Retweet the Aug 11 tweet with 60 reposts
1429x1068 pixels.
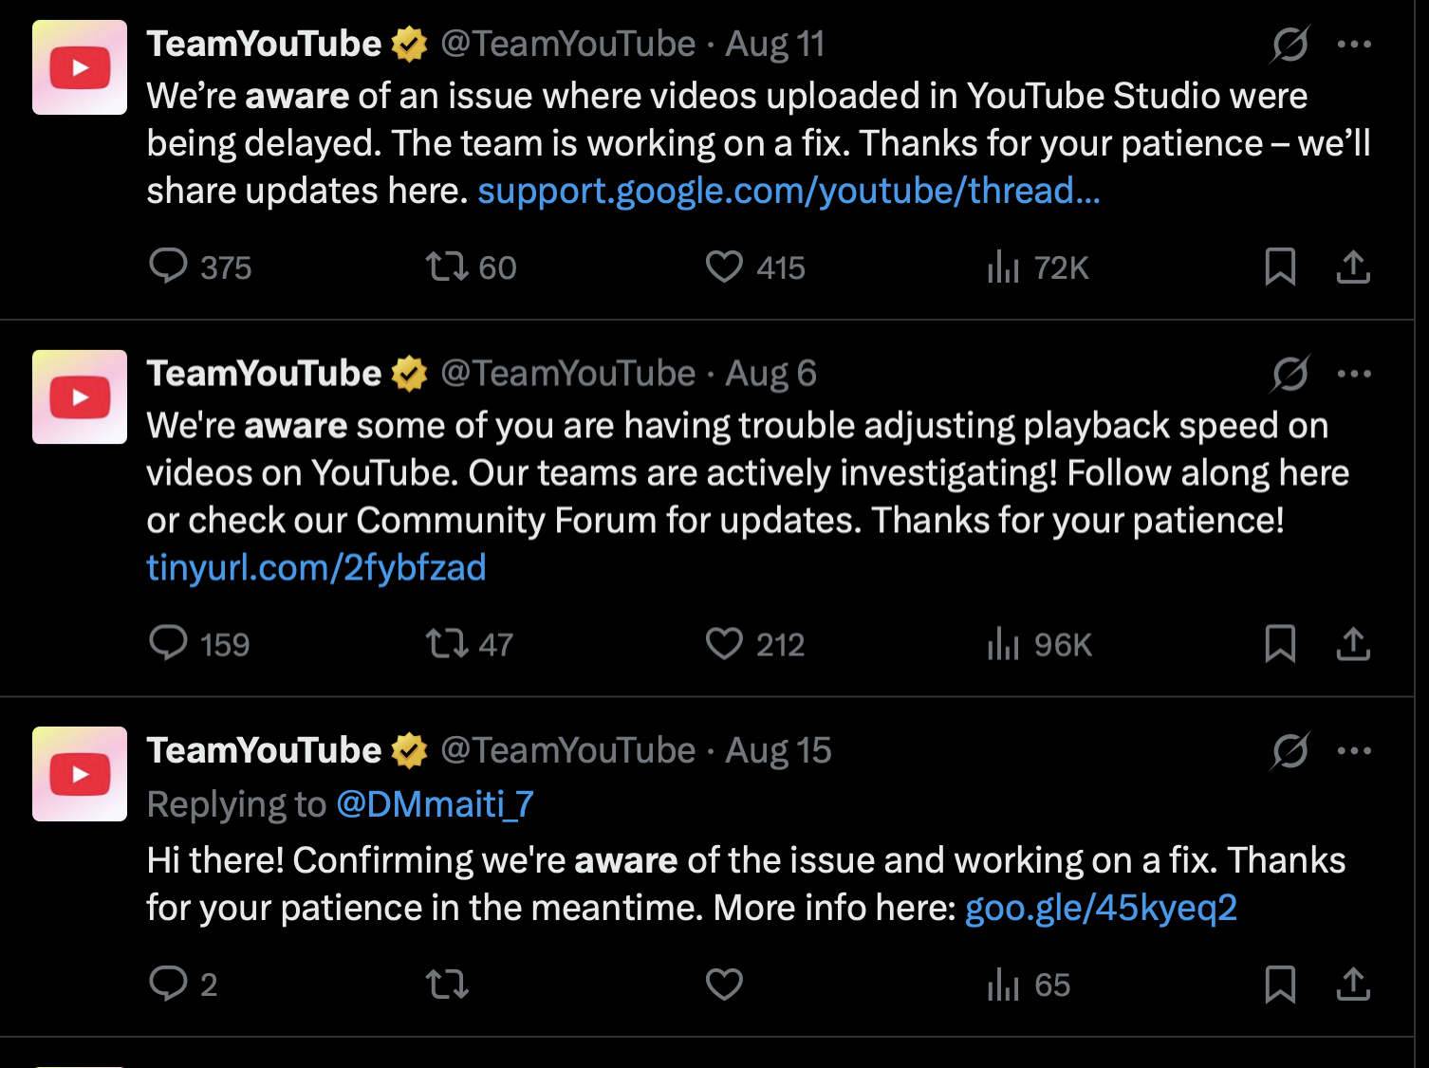(x=471, y=267)
